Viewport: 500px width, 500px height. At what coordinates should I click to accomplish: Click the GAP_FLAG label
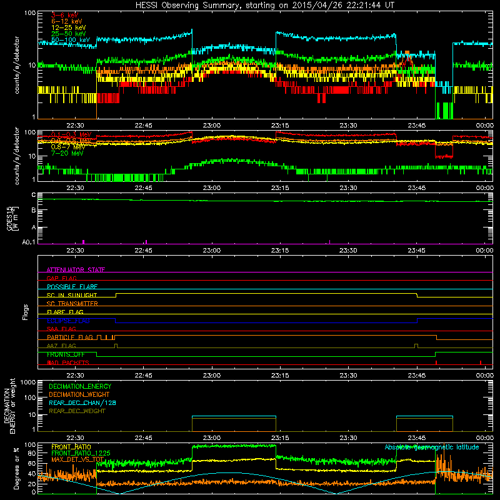(x=61, y=278)
